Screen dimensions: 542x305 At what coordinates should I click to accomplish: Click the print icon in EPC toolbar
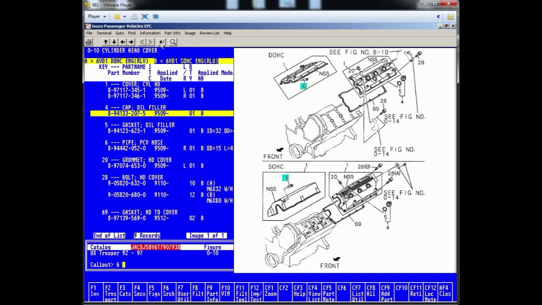pos(88,42)
